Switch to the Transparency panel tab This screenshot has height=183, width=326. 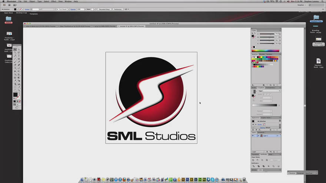[270, 88]
